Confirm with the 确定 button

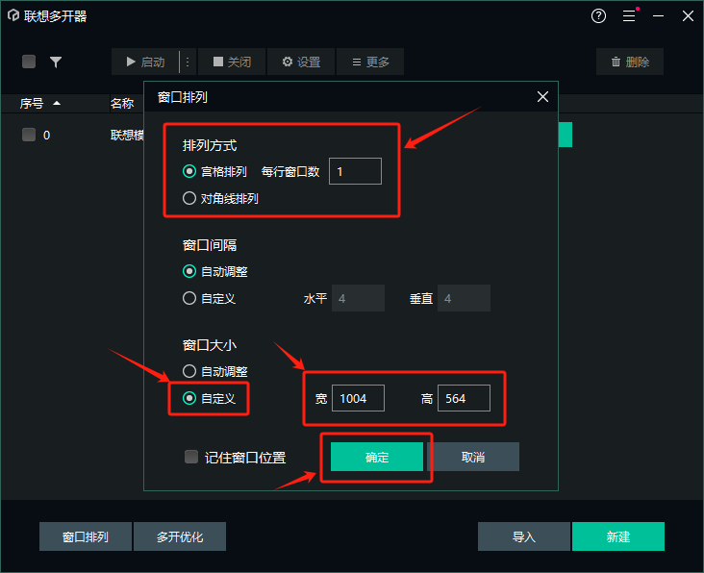coord(377,457)
